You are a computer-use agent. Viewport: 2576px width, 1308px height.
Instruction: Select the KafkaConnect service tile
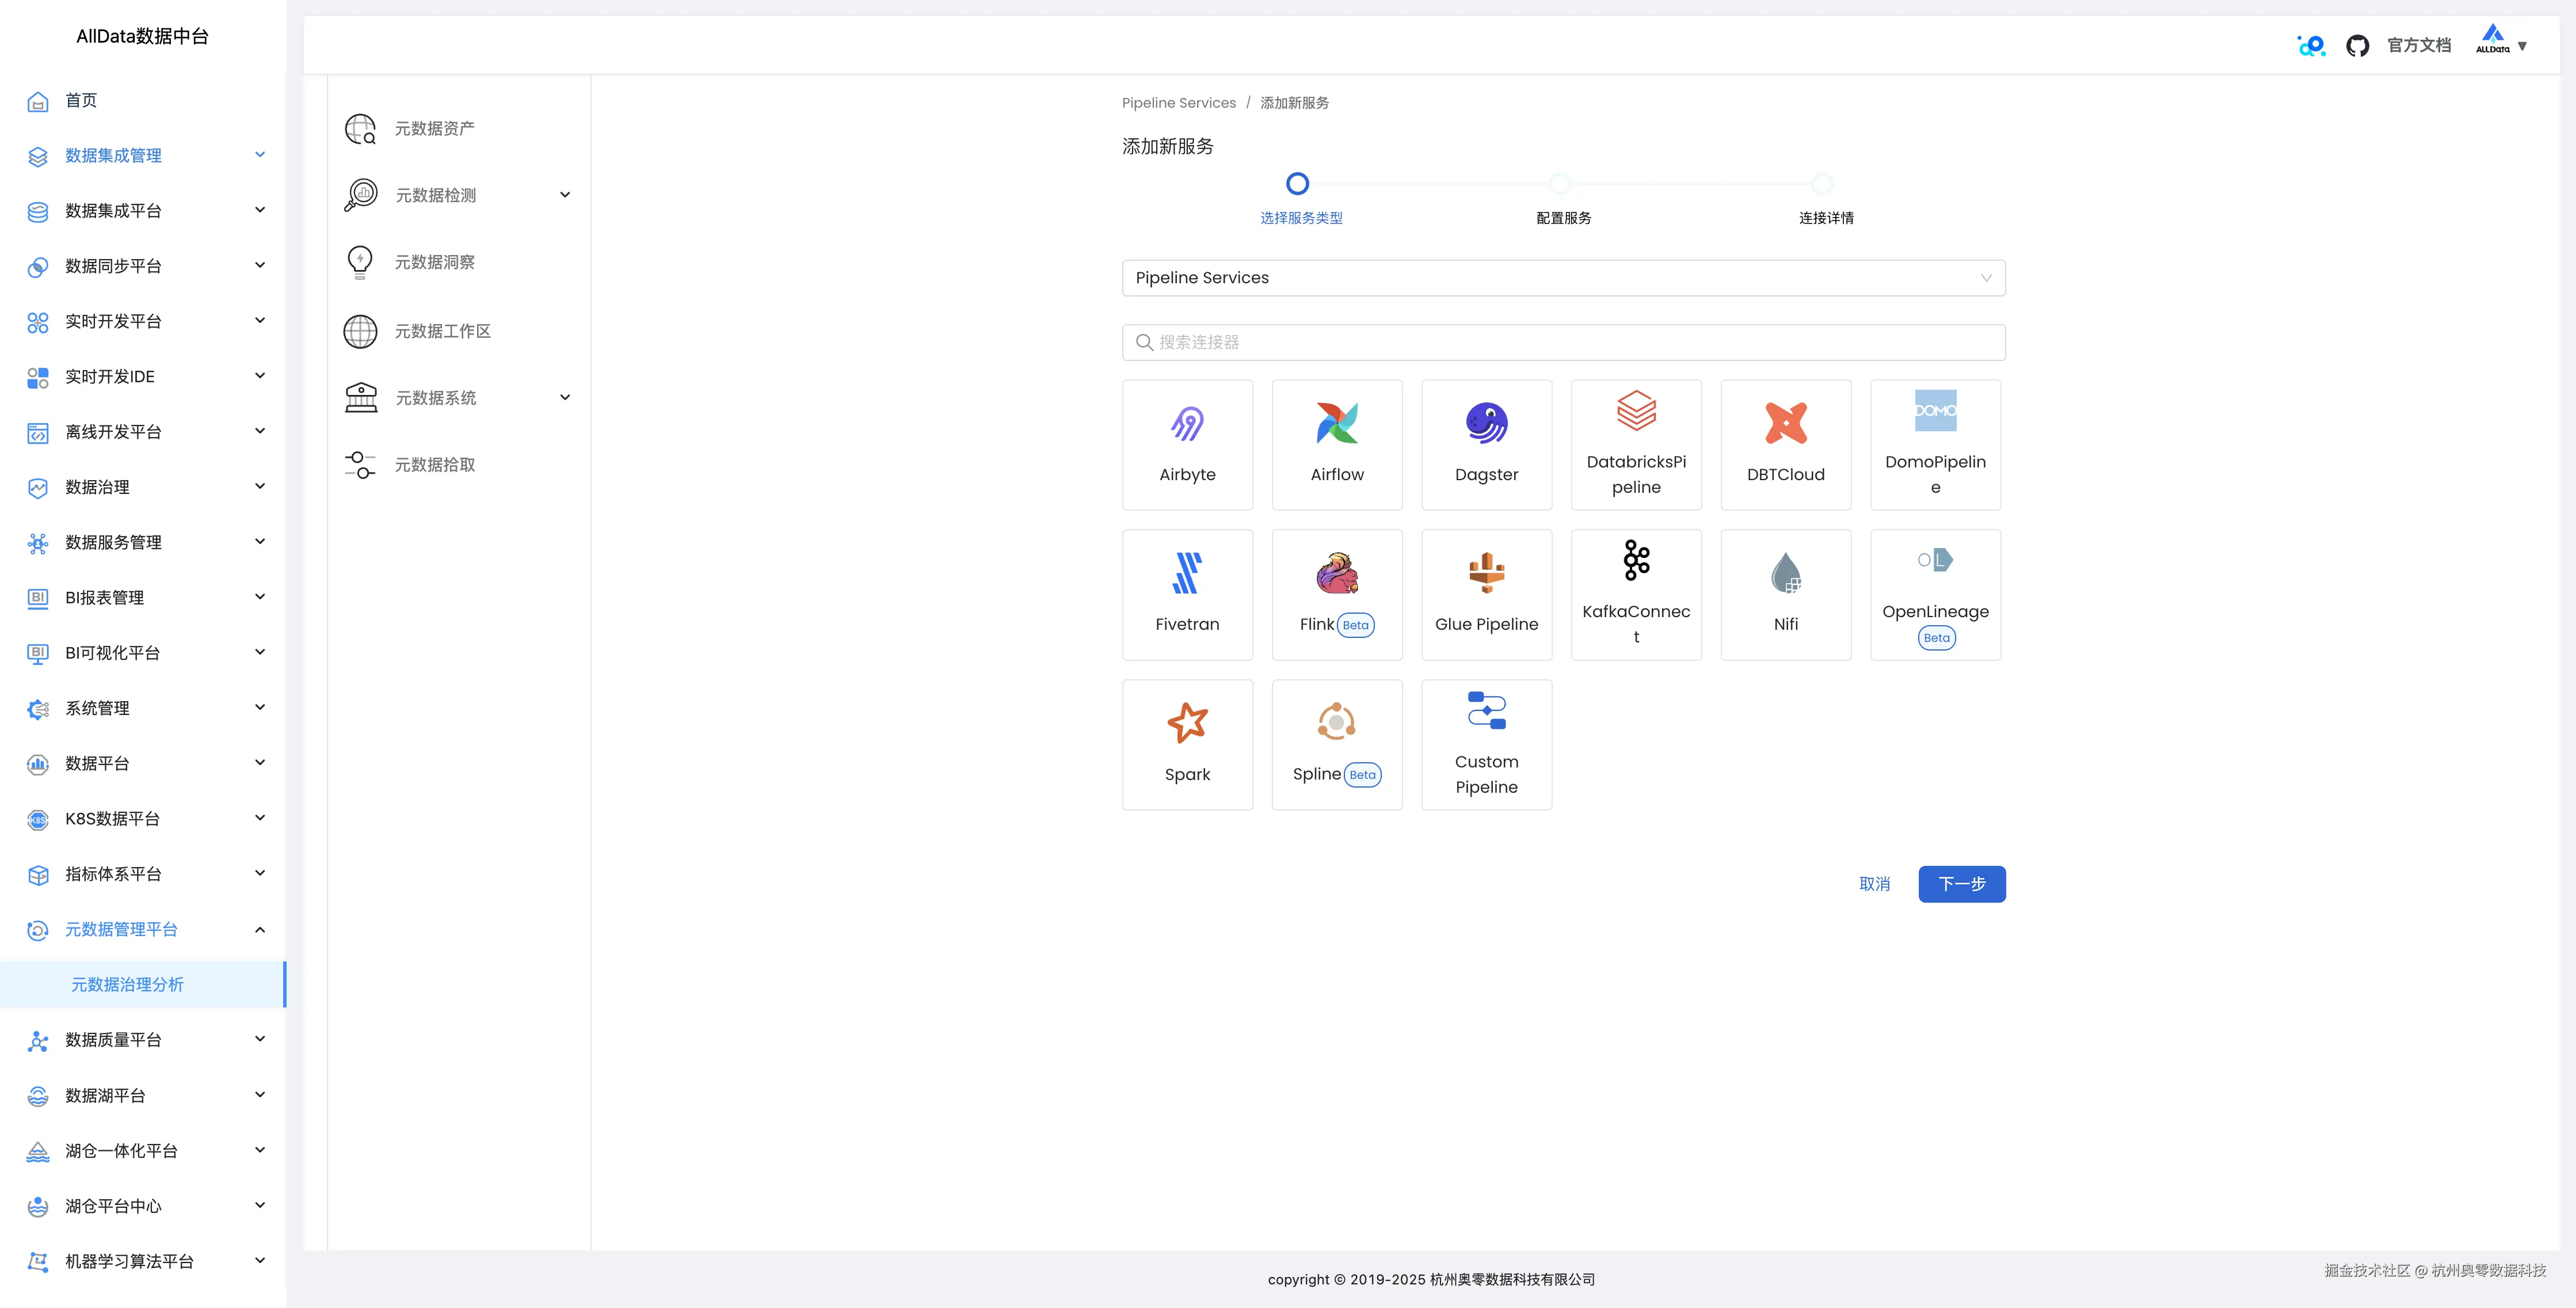click(1636, 594)
